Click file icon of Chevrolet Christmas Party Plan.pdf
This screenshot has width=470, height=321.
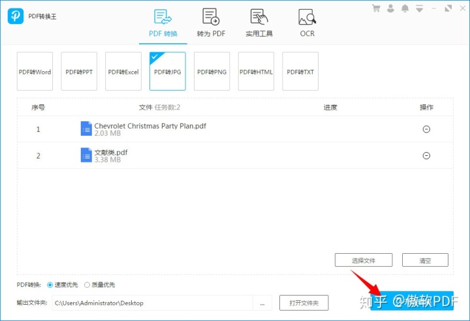(x=86, y=129)
